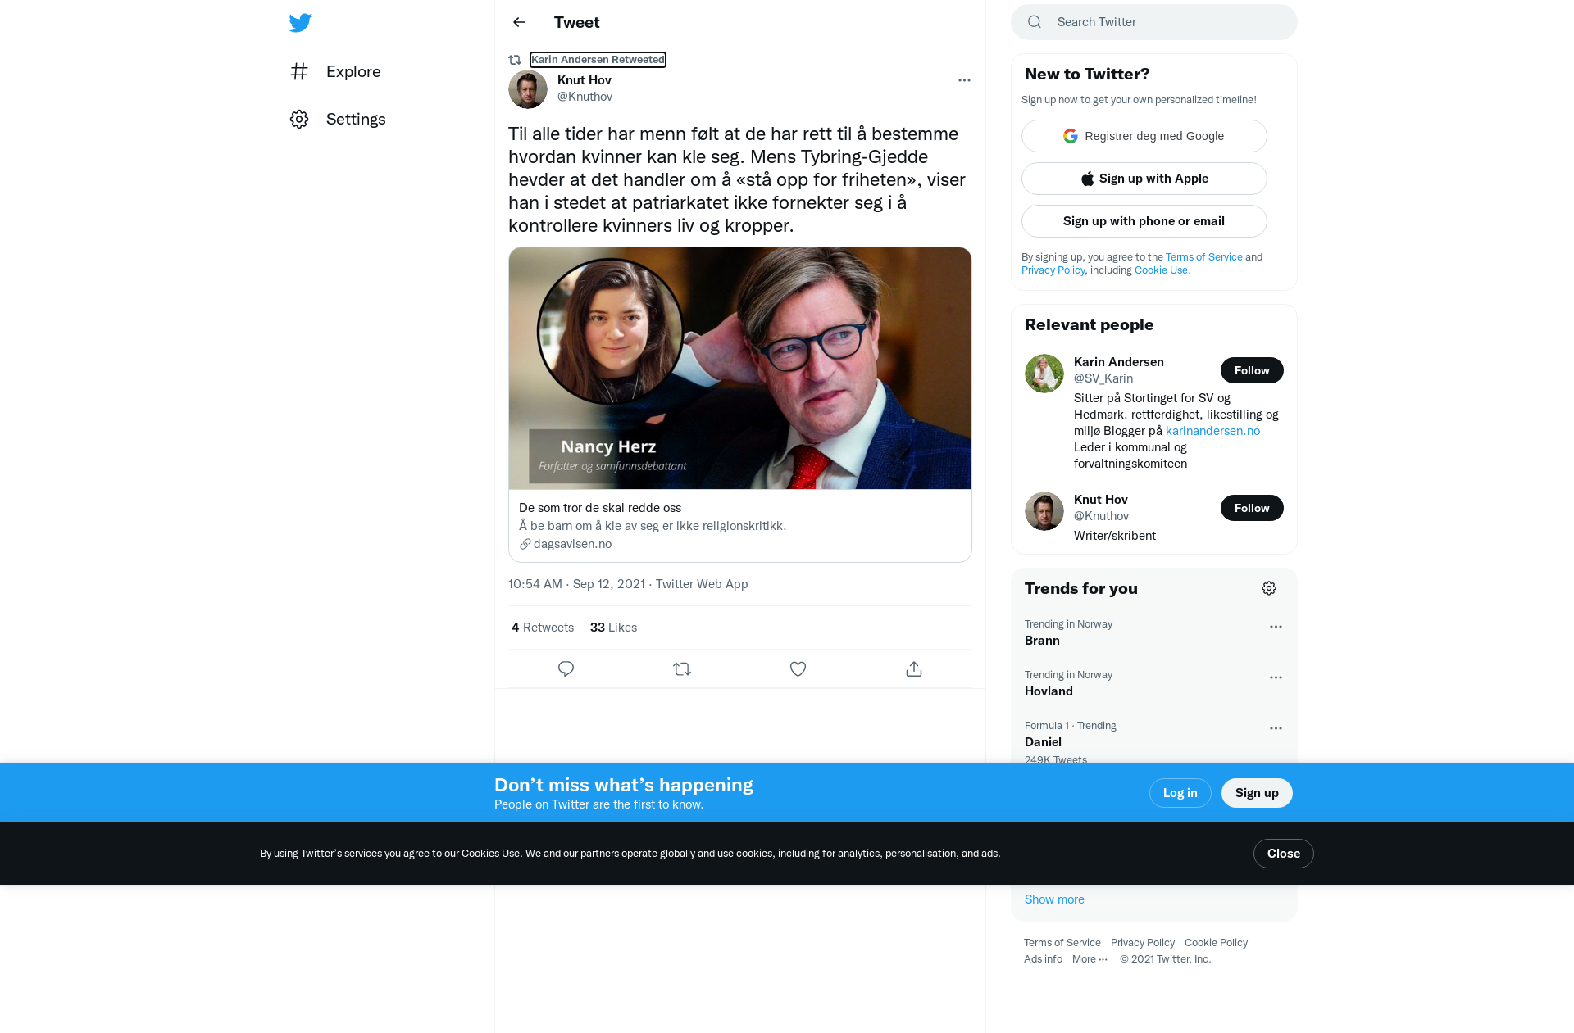Click the search magnifier icon
1574x1033 pixels.
(1035, 22)
